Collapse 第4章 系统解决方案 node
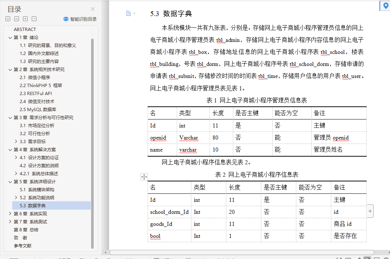This screenshot has height=259, width=390. (x=10, y=150)
